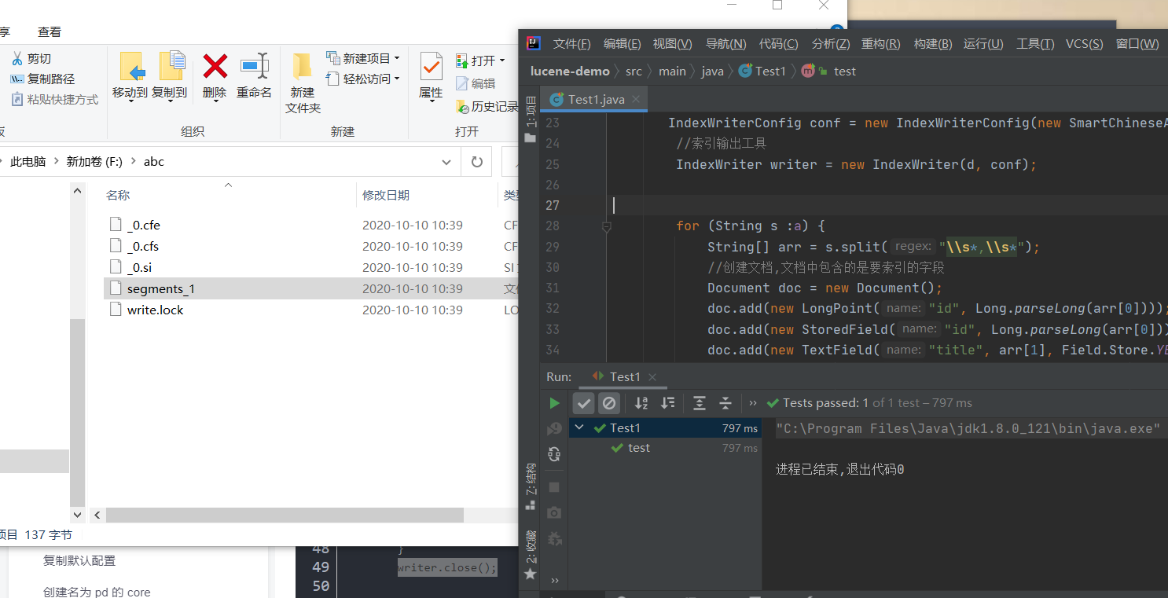Click the Stop square icon in Run panel
The width and height of the screenshot is (1168, 598).
pos(554,487)
